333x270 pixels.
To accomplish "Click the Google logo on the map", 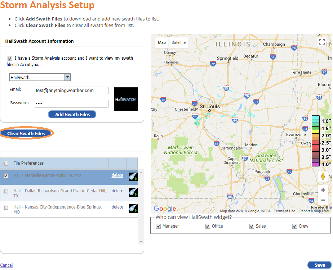I will click(x=165, y=209).
